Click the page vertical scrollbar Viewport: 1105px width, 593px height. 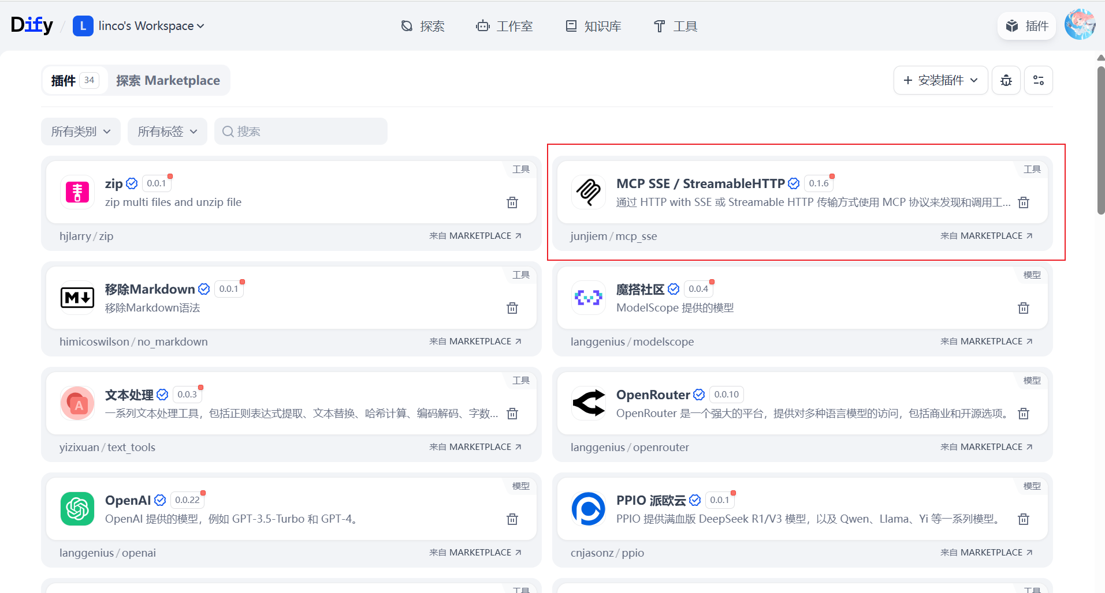pyautogui.click(x=1100, y=140)
